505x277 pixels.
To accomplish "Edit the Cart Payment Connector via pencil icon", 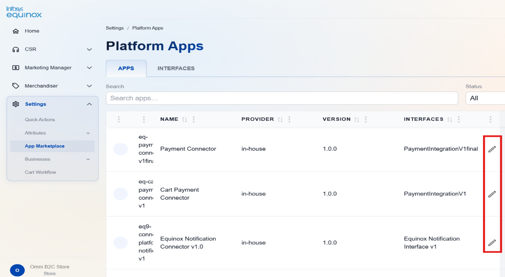I will 492,194.
